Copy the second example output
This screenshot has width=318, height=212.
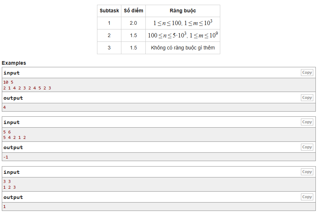click(x=307, y=147)
